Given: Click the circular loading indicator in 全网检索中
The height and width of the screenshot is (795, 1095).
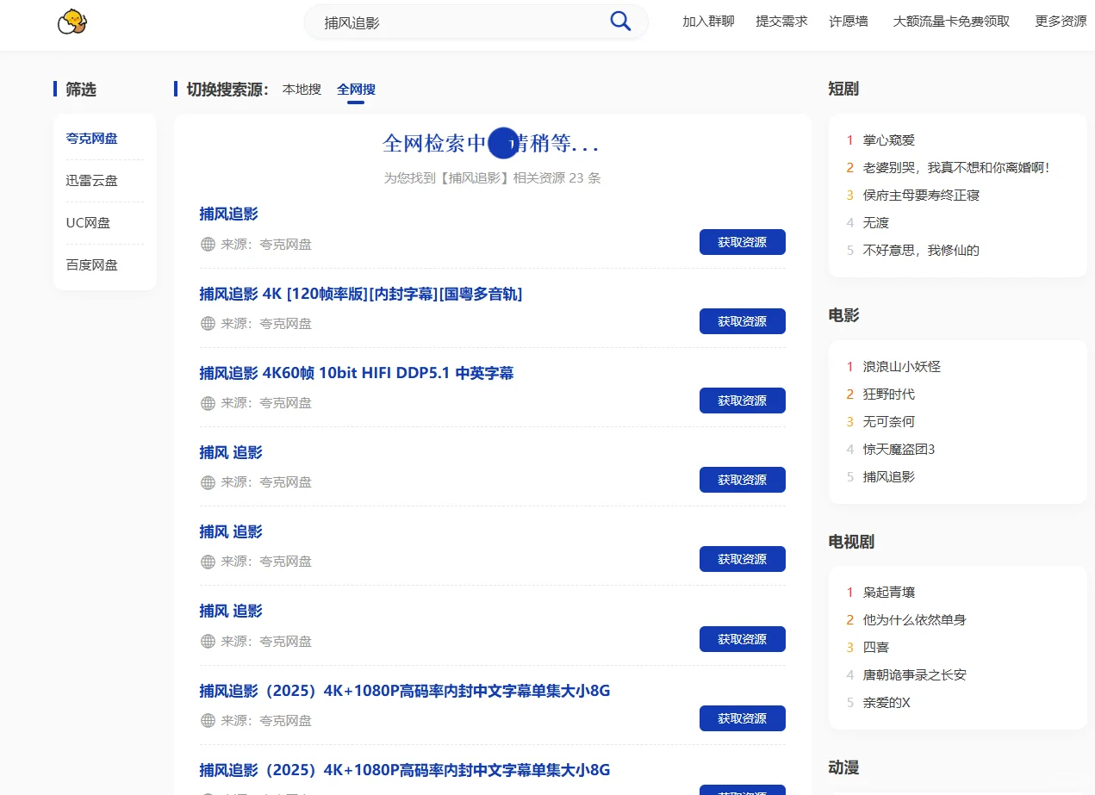Looking at the screenshot, I should tap(503, 143).
